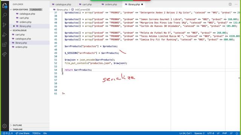Open the editor More Actions ellipsis
The width and height of the screenshot is (241, 135).
click(236, 4)
